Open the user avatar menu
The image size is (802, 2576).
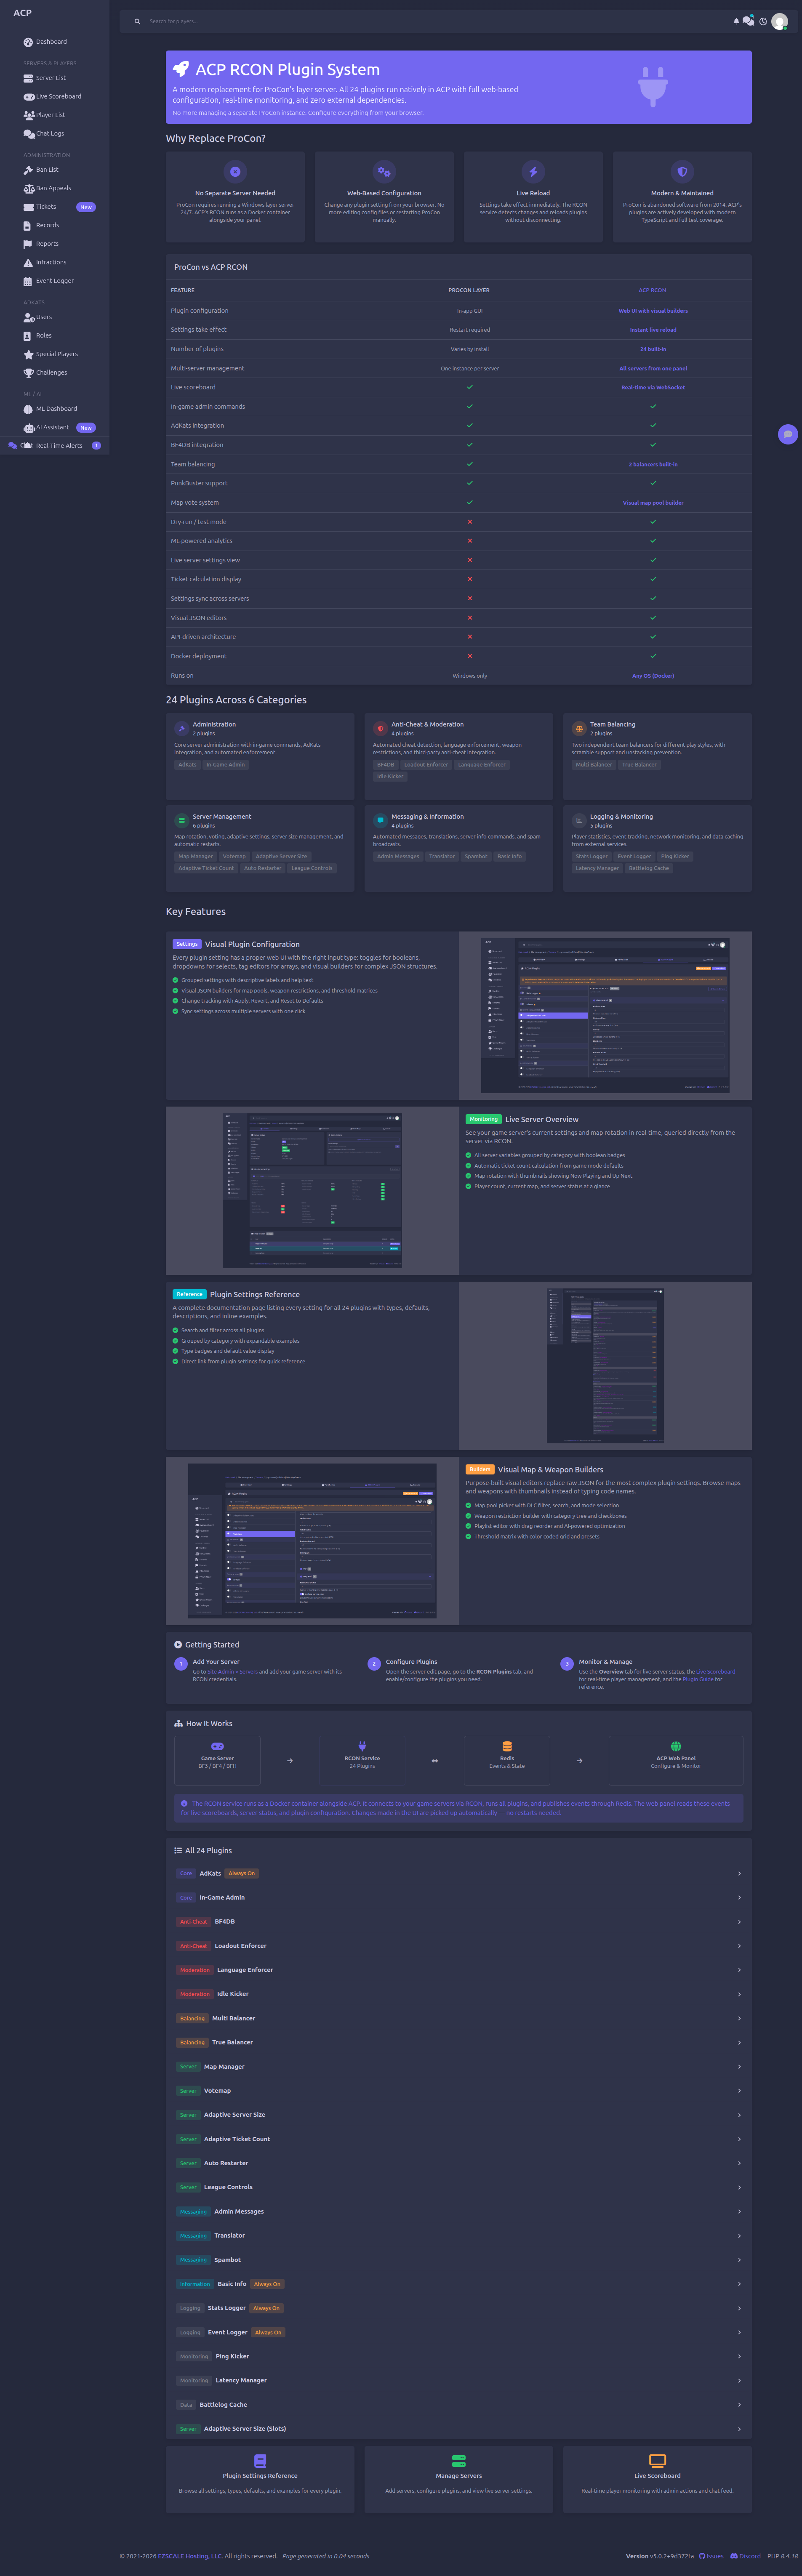pyautogui.click(x=780, y=22)
